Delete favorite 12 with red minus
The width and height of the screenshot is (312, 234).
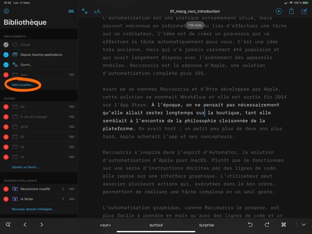(x=6, y=157)
